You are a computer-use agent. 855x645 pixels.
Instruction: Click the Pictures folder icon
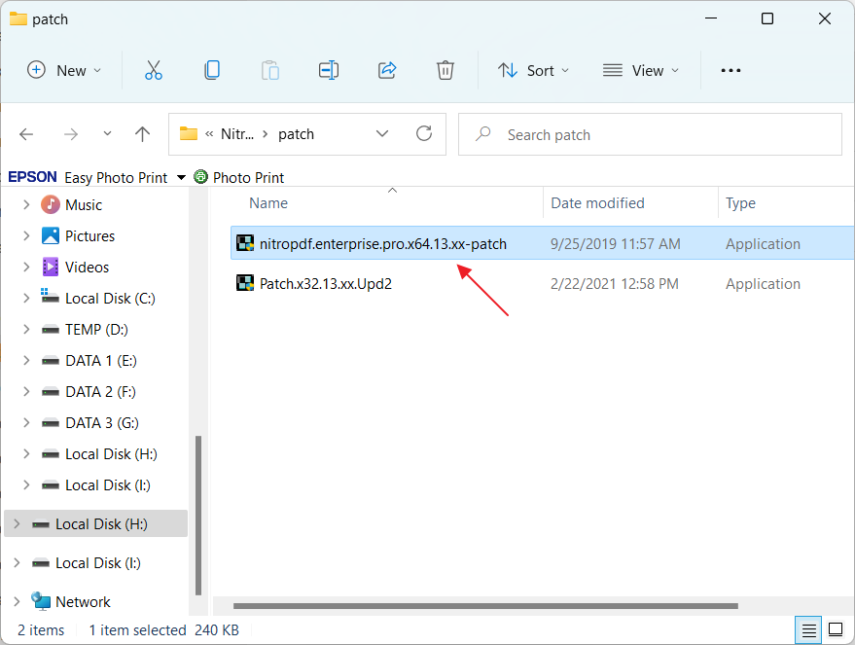pyautogui.click(x=51, y=235)
